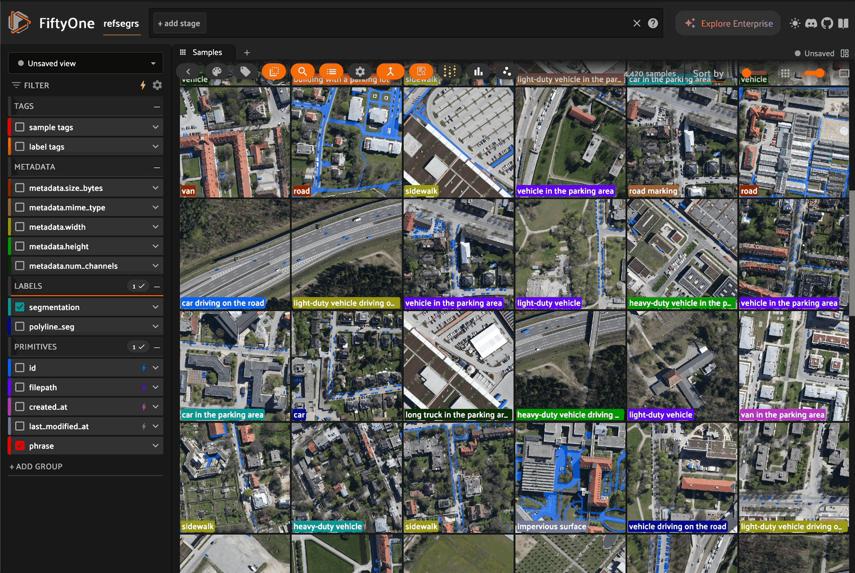Open the sort by similarity search icon
The width and height of the screenshot is (855, 573).
point(303,72)
